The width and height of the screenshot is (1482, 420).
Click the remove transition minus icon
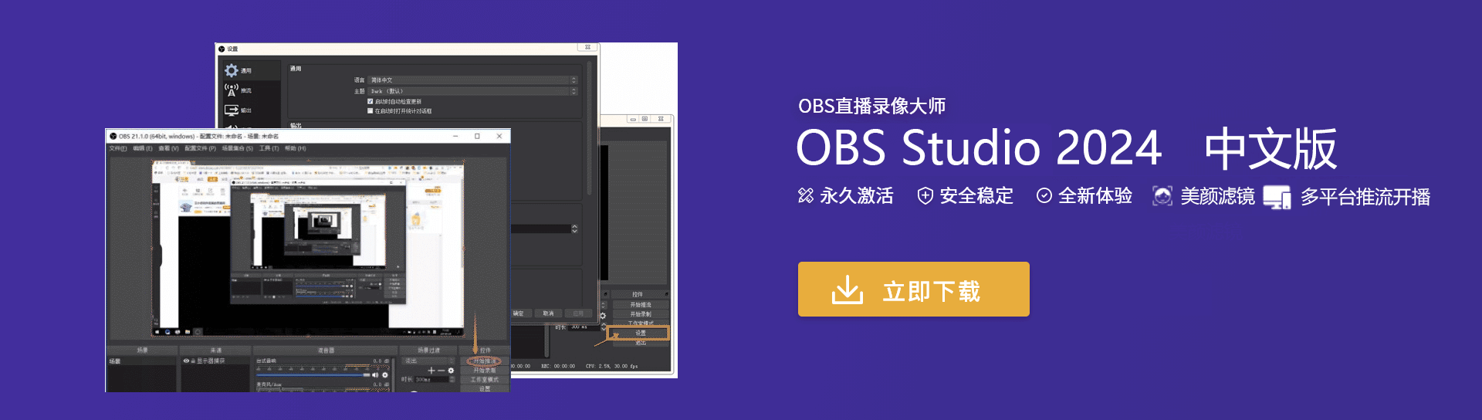441,371
